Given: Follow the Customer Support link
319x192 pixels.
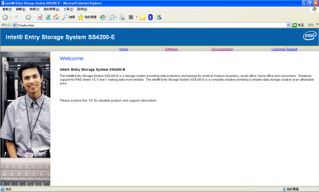Looking at the screenshot, I should point(284,49).
